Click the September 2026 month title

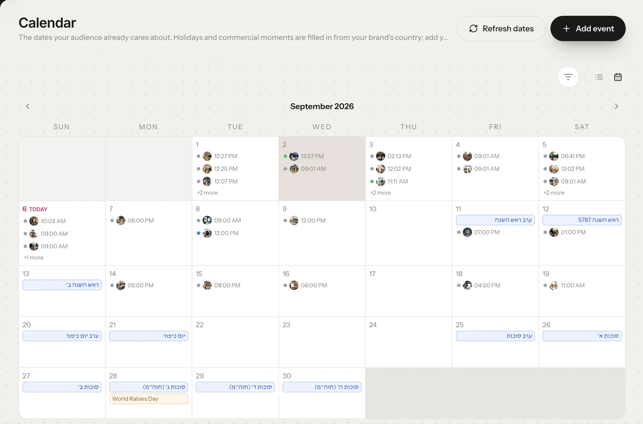tap(322, 106)
